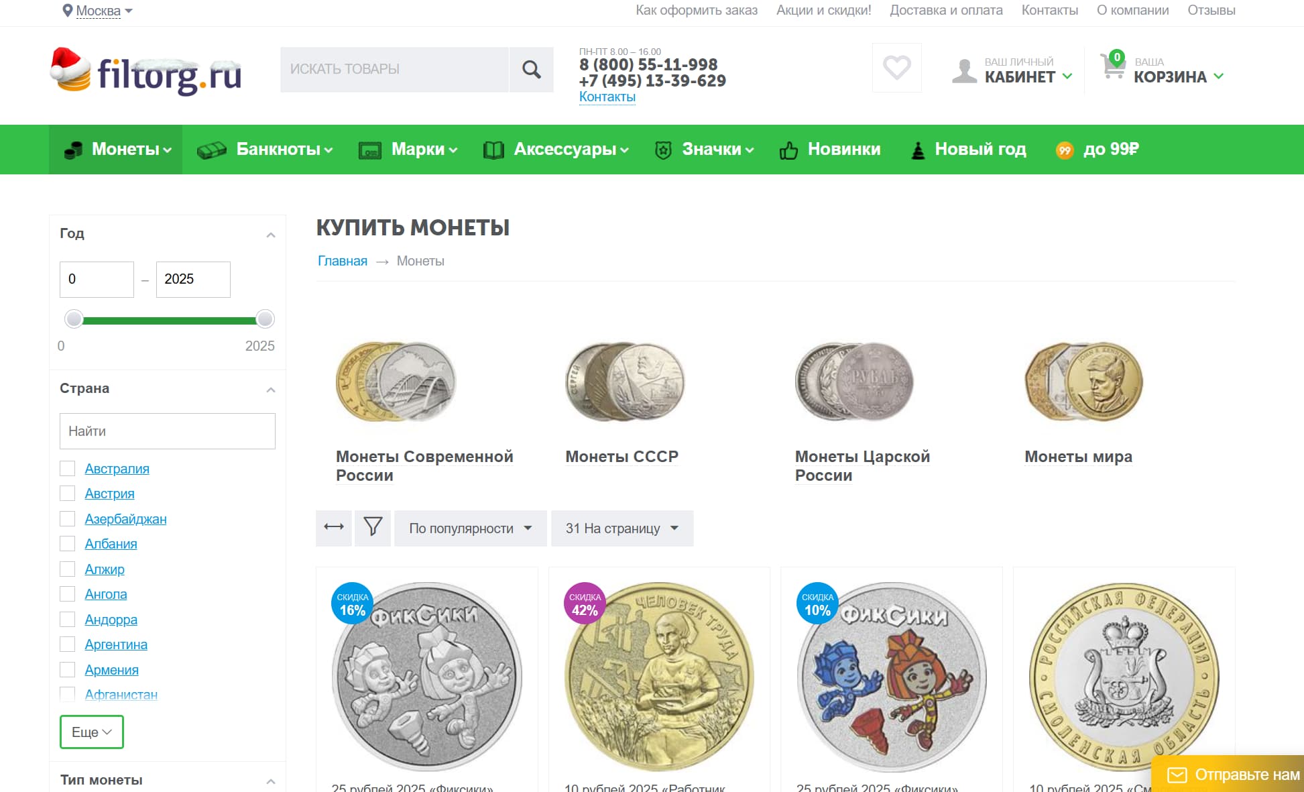
Task: Open the По популярности sorting dropdown
Action: 470,528
